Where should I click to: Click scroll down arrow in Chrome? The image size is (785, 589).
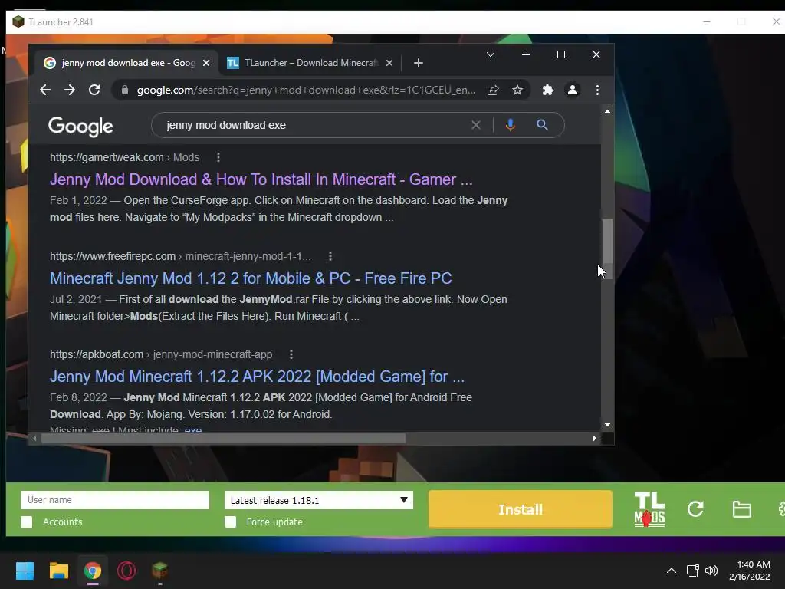click(x=607, y=425)
